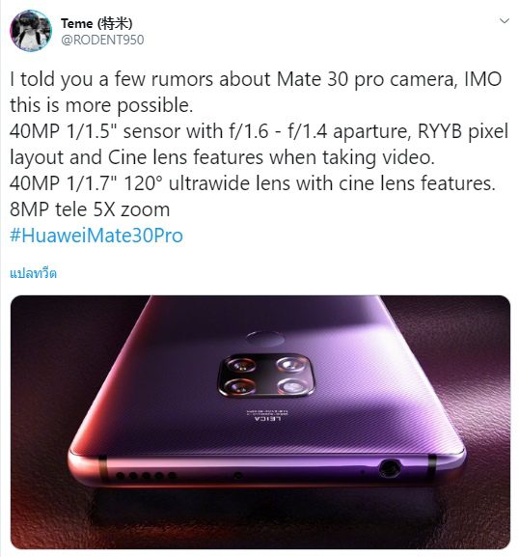Click the bottom-right lens of camera module
Image resolution: width=519 pixels, height=557 pixels.
(x=291, y=386)
